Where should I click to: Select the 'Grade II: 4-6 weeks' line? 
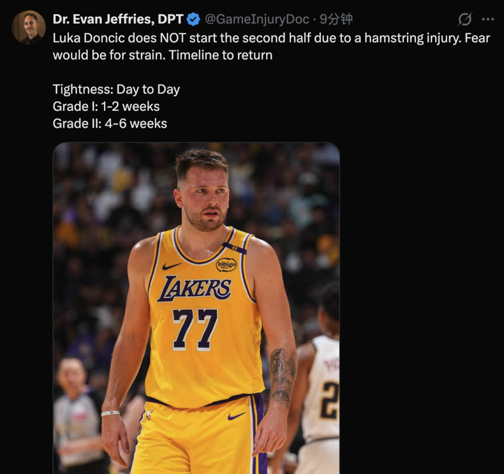pyautogui.click(x=110, y=123)
